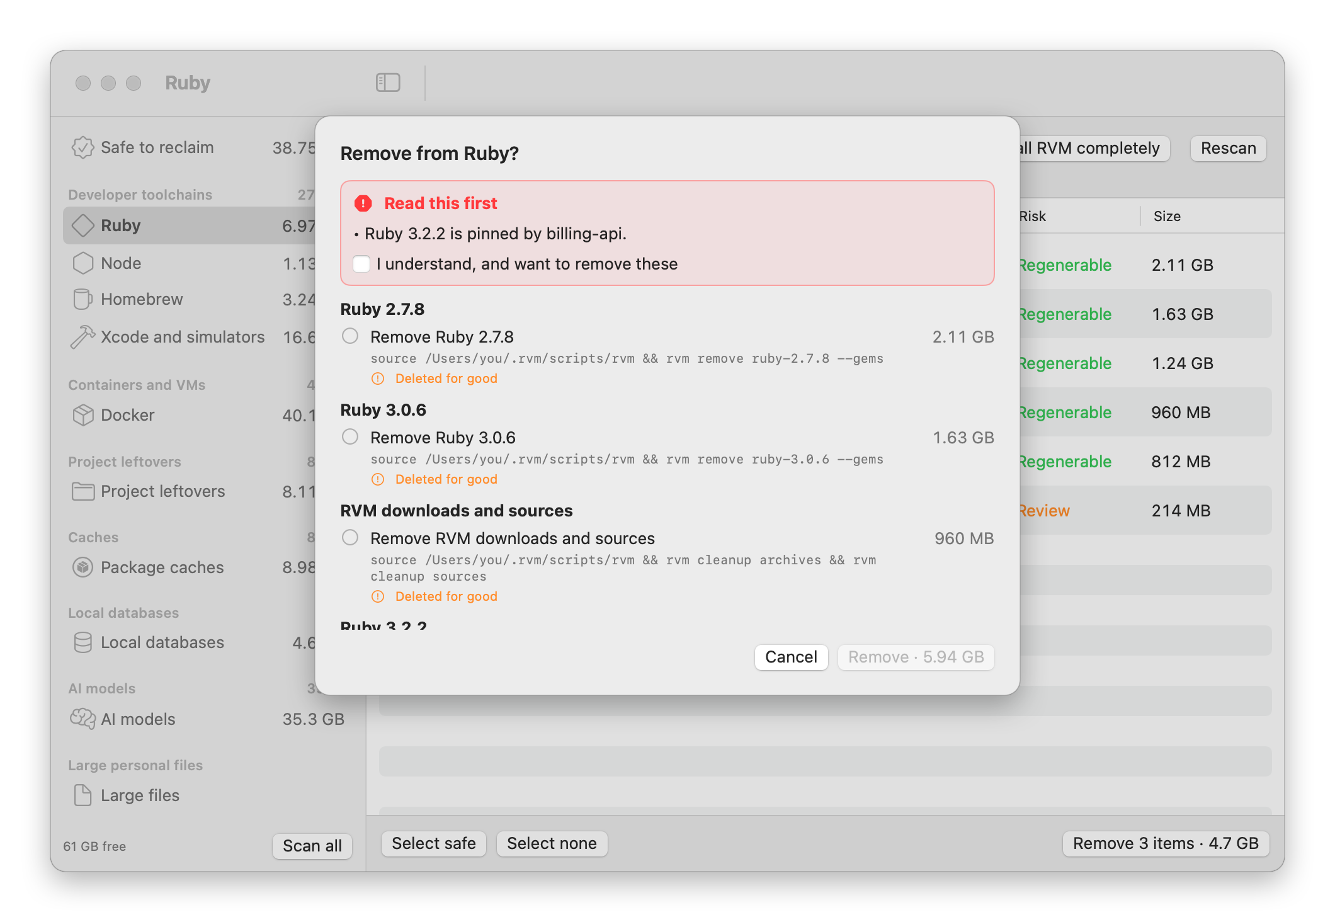1335x922 pixels.
Task: Click 'Ruby 3.2.2 is pinned by billing-api' text
Action: click(x=496, y=234)
